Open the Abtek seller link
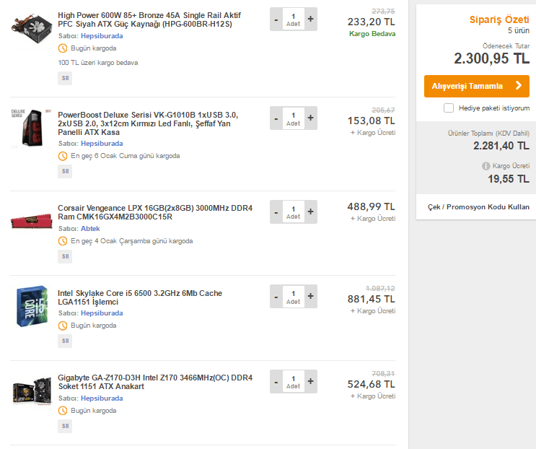 tap(90, 228)
